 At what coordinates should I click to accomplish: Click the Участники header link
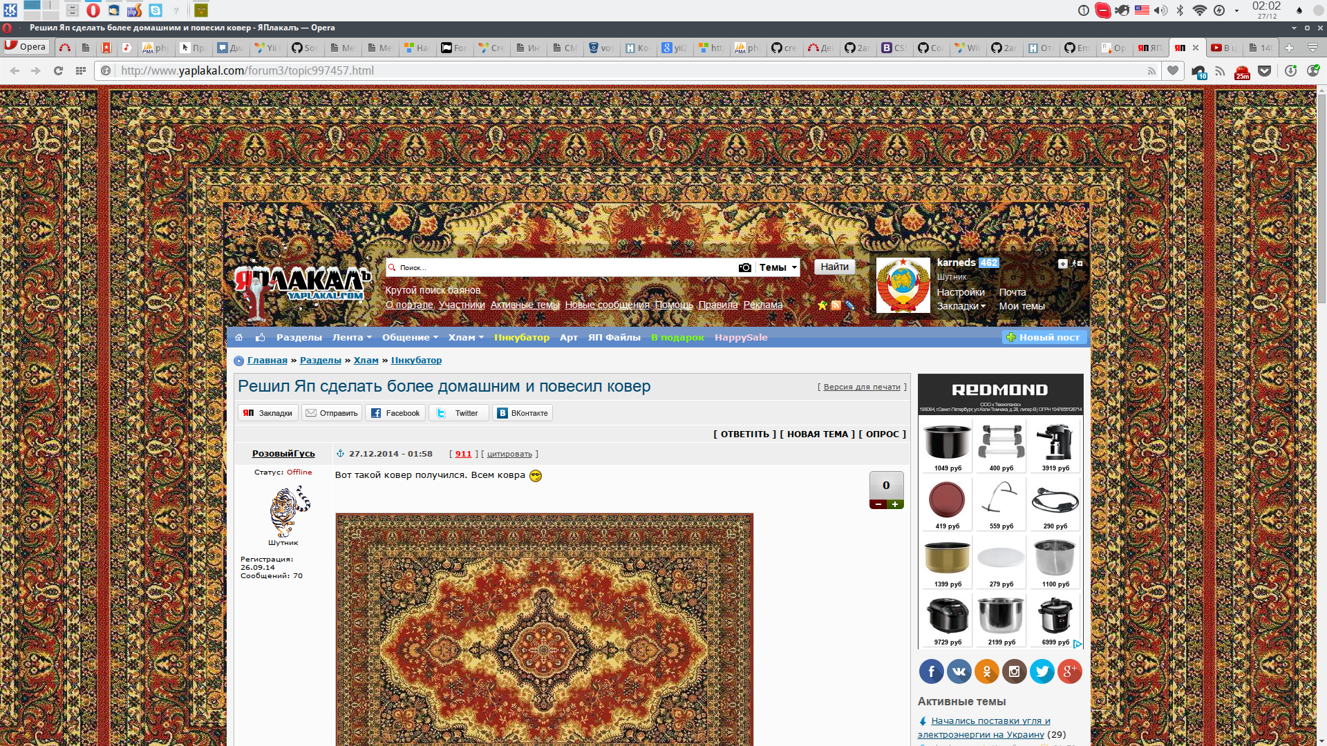(x=462, y=305)
